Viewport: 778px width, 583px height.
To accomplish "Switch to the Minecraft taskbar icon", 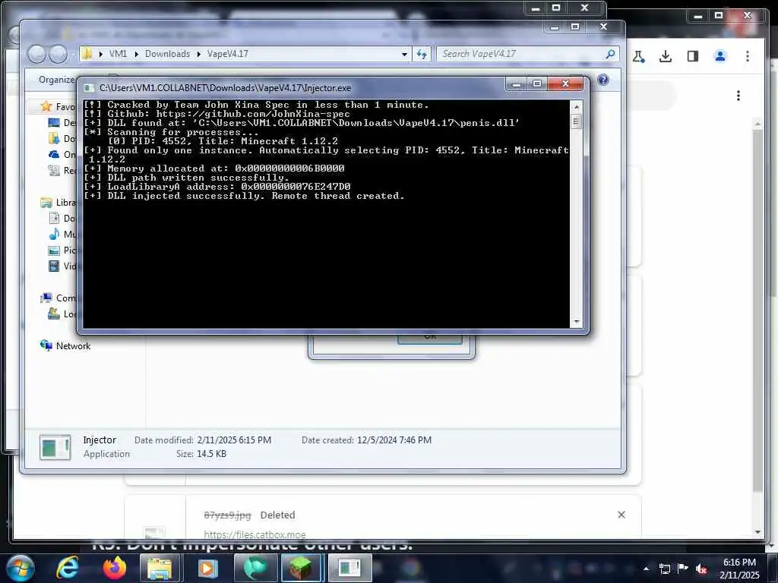I will coord(301,568).
